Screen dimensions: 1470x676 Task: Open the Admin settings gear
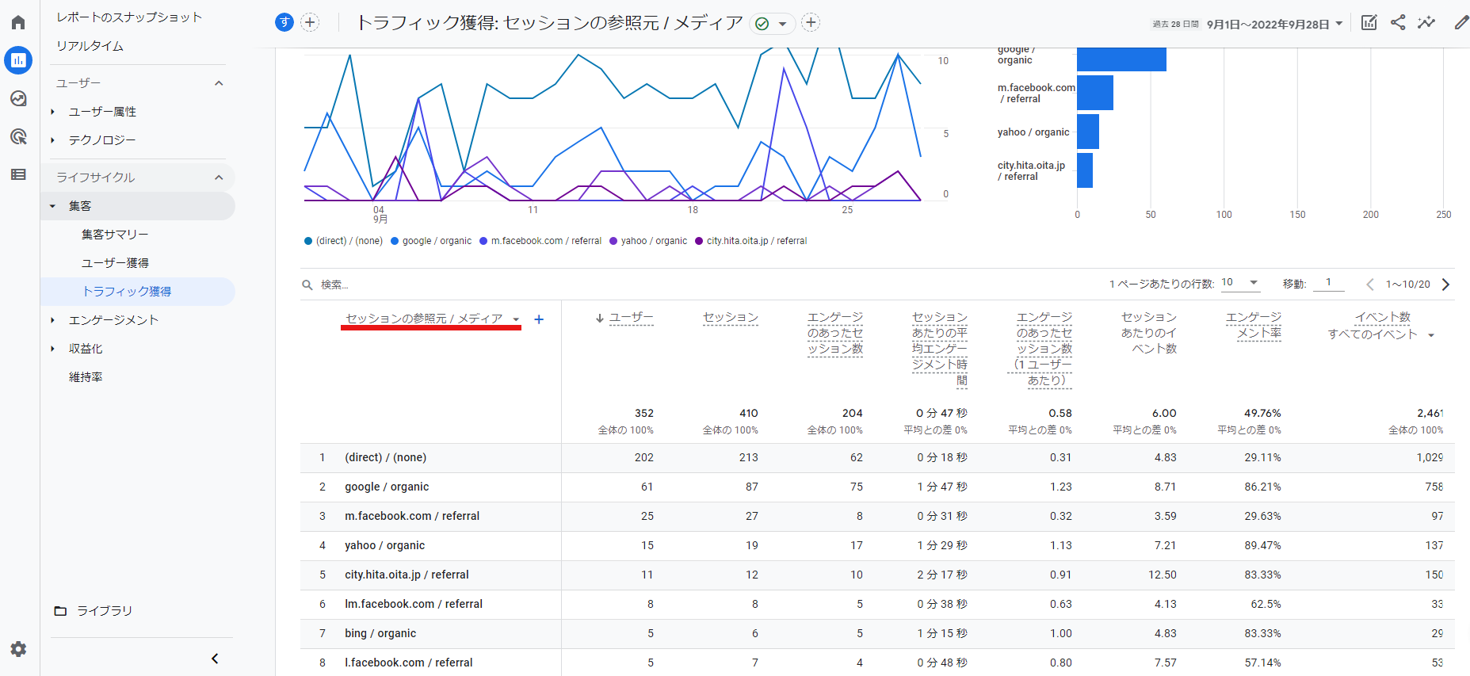pos(18,649)
